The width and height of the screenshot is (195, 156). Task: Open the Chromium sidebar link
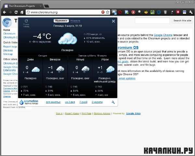[9, 33]
